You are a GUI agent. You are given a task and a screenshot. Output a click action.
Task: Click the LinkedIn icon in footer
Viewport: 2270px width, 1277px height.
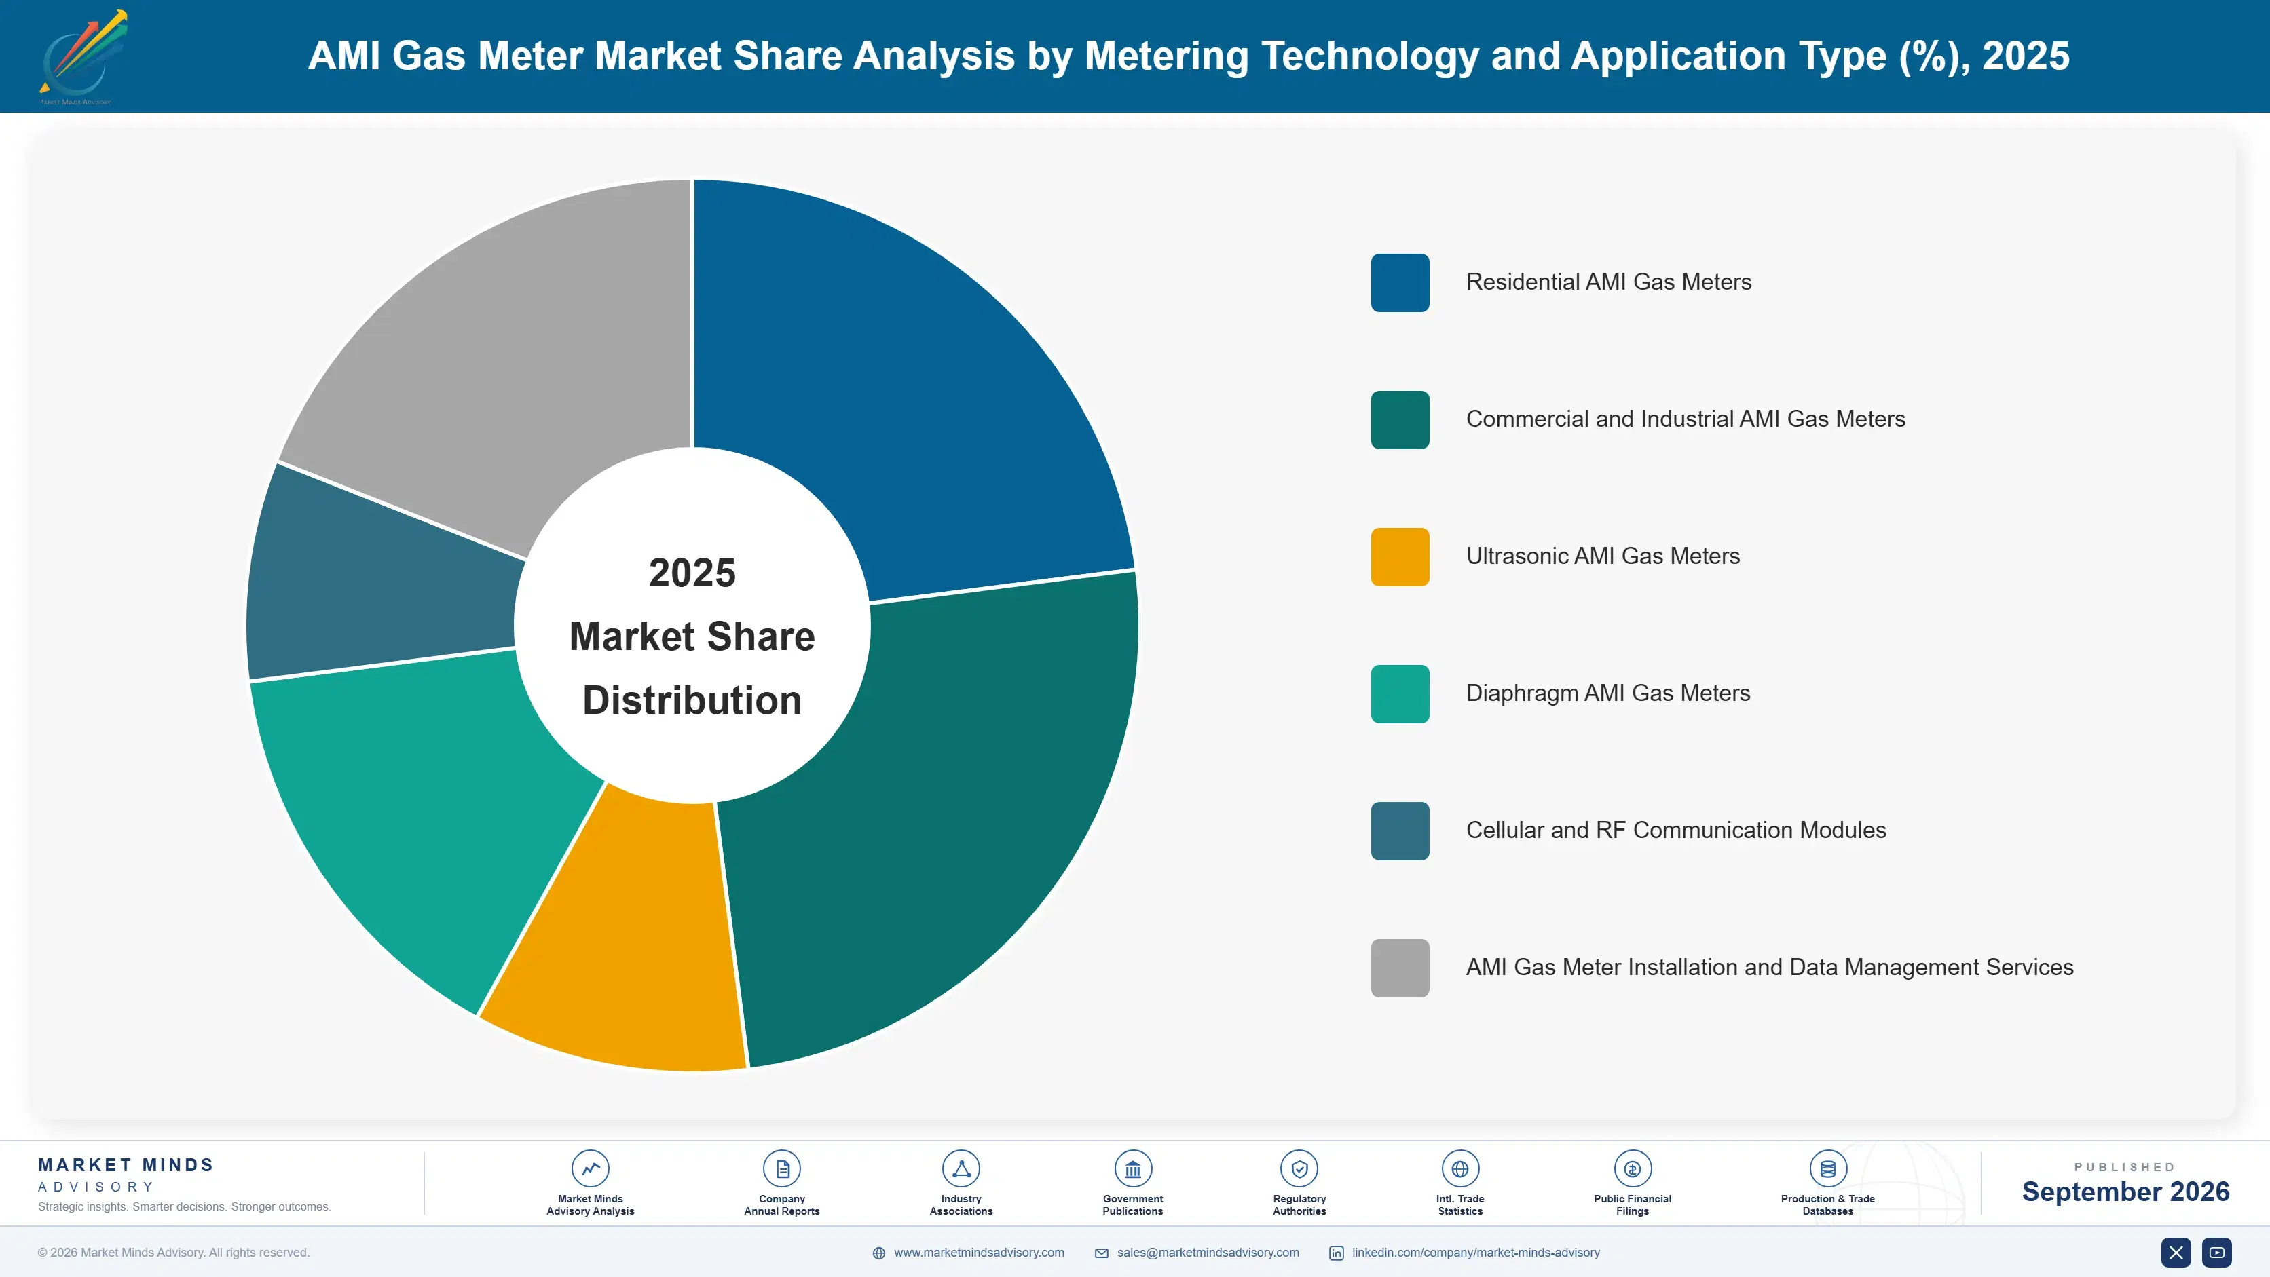tap(1336, 1253)
